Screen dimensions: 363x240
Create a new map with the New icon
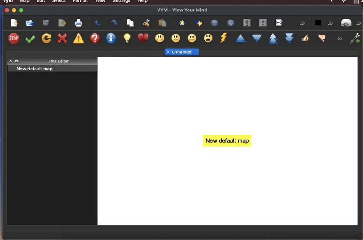[x=14, y=23]
